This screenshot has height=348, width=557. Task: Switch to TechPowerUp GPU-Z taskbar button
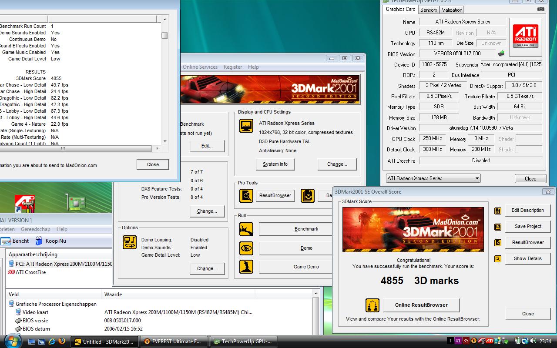pyautogui.click(x=243, y=342)
